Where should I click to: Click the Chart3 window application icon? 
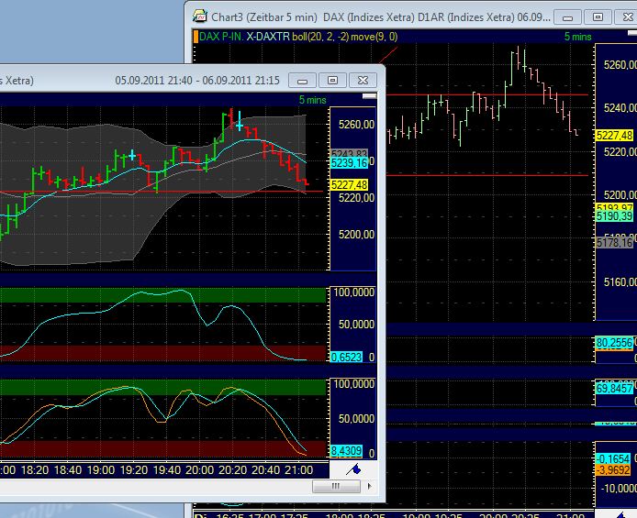tap(200, 17)
